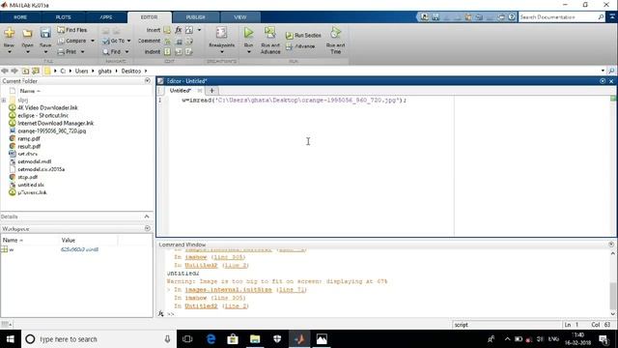Click the plus new editor tab button
This screenshot has height=348, width=618.
[211, 90]
